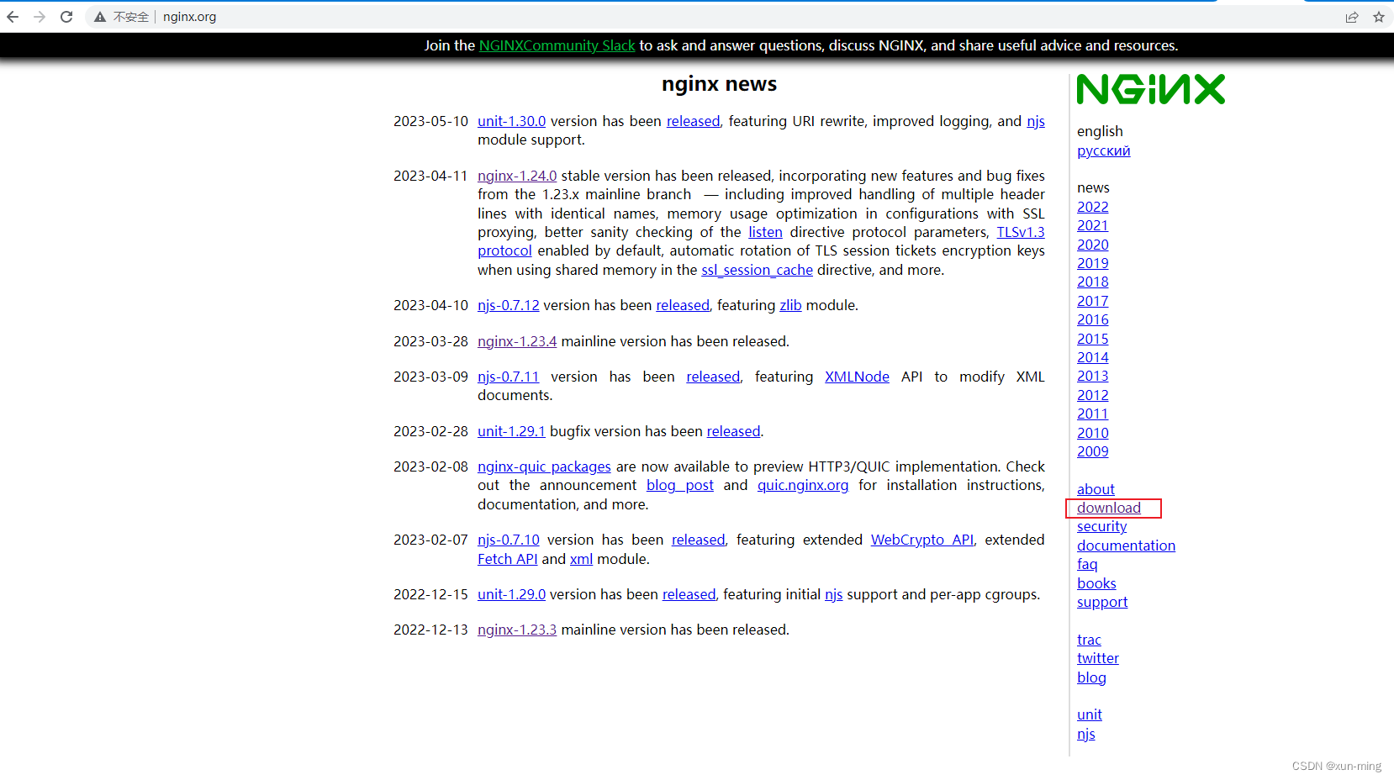1394x780 pixels.
Task: Open the xml module link
Action: pos(581,559)
